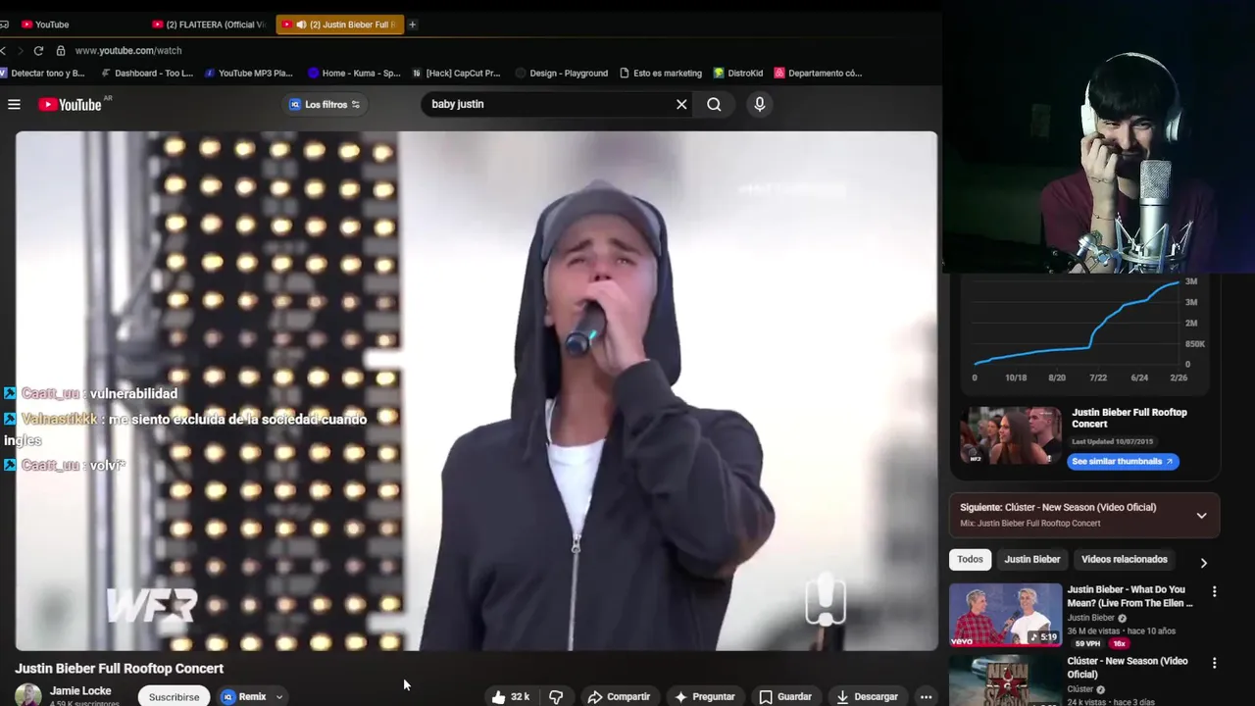Open 'Departamento có...' bookmark
The image size is (1255, 706).
pos(818,73)
